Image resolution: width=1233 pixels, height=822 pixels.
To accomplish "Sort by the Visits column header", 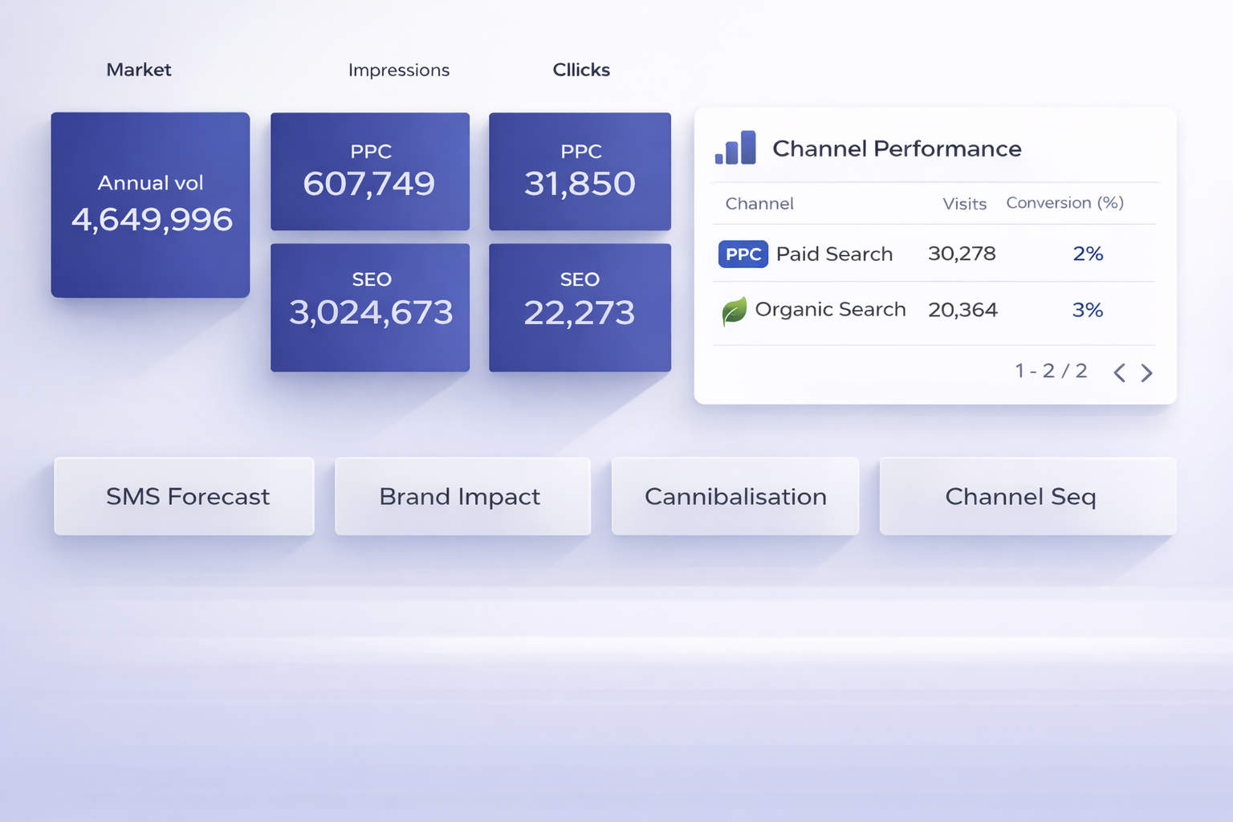I will [x=964, y=204].
